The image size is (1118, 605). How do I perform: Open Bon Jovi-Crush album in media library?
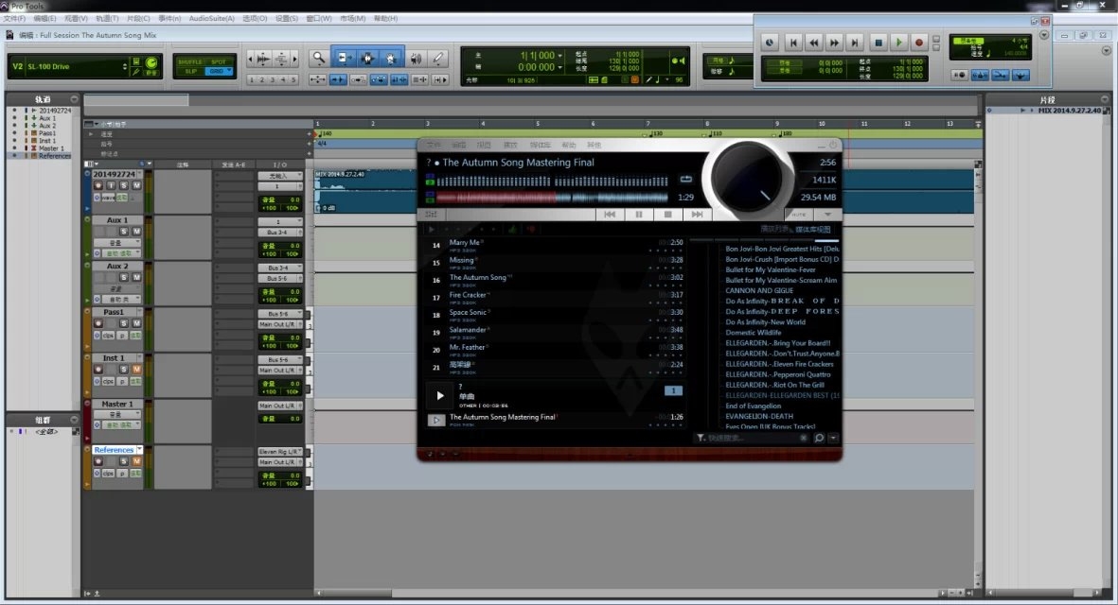(782, 259)
